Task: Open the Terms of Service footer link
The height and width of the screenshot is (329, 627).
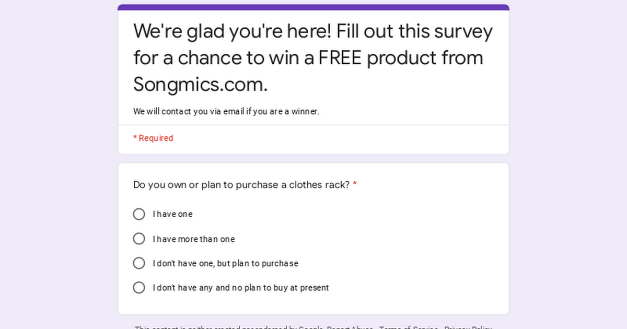Action: pos(409,327)
